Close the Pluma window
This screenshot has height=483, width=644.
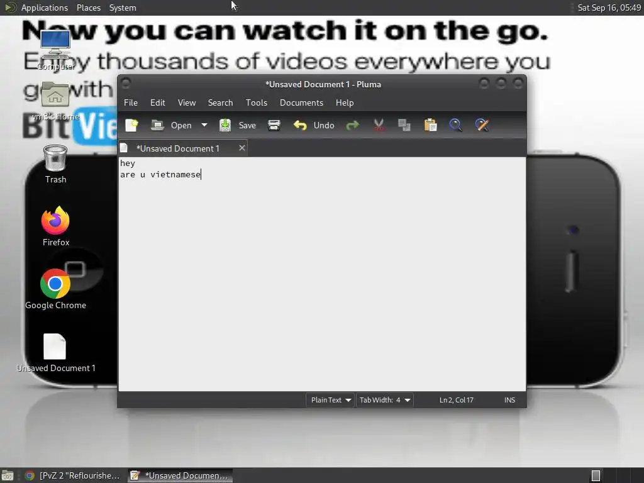pyautogui.click(x=518, y=84)
